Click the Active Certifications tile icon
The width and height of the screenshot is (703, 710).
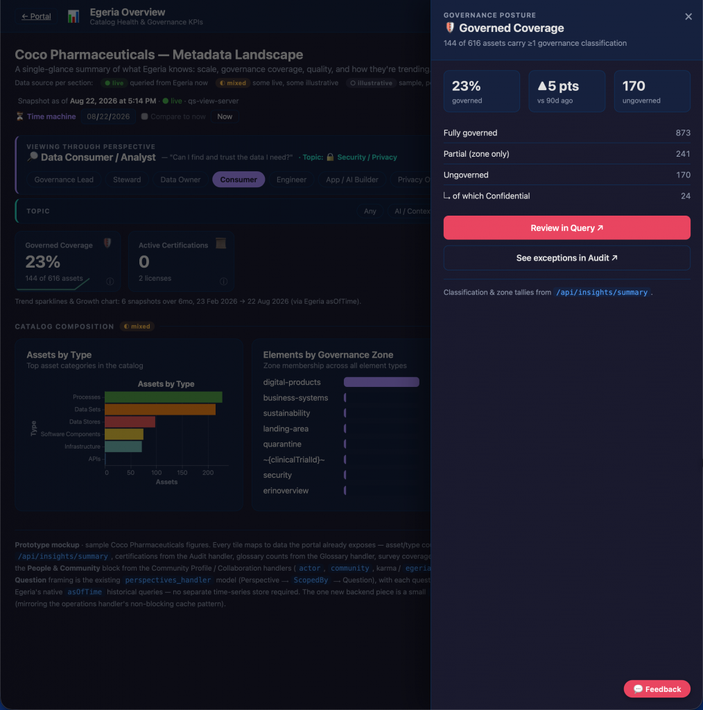coord(220,243)
